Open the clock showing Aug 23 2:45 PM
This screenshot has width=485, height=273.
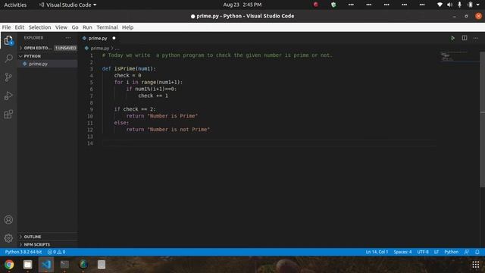(242, 5)
